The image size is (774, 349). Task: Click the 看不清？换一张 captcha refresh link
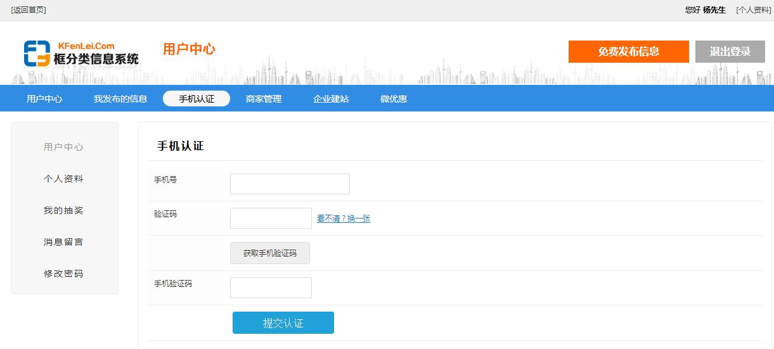tap(344, 219)
